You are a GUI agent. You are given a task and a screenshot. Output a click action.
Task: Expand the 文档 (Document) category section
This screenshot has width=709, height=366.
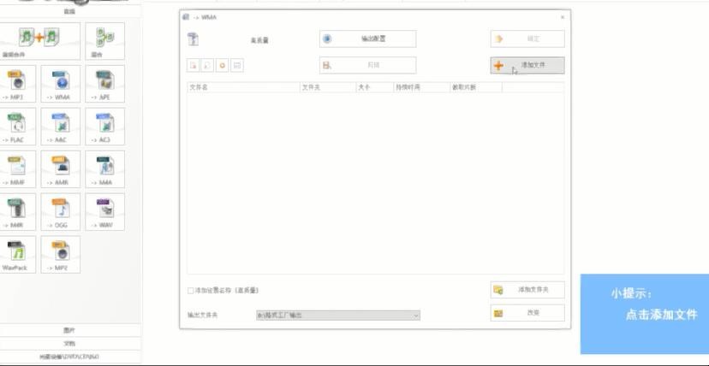69,343
